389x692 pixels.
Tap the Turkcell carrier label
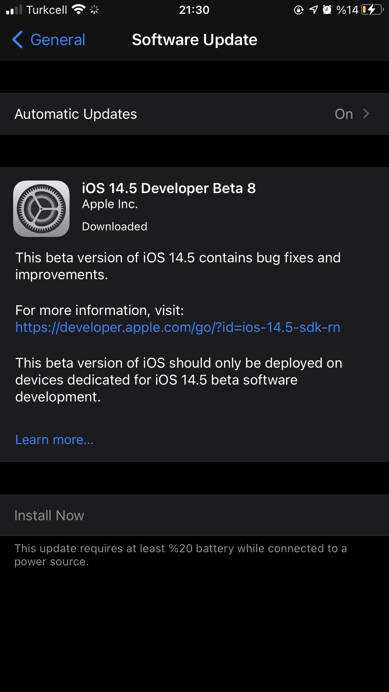tap(47, 10)
